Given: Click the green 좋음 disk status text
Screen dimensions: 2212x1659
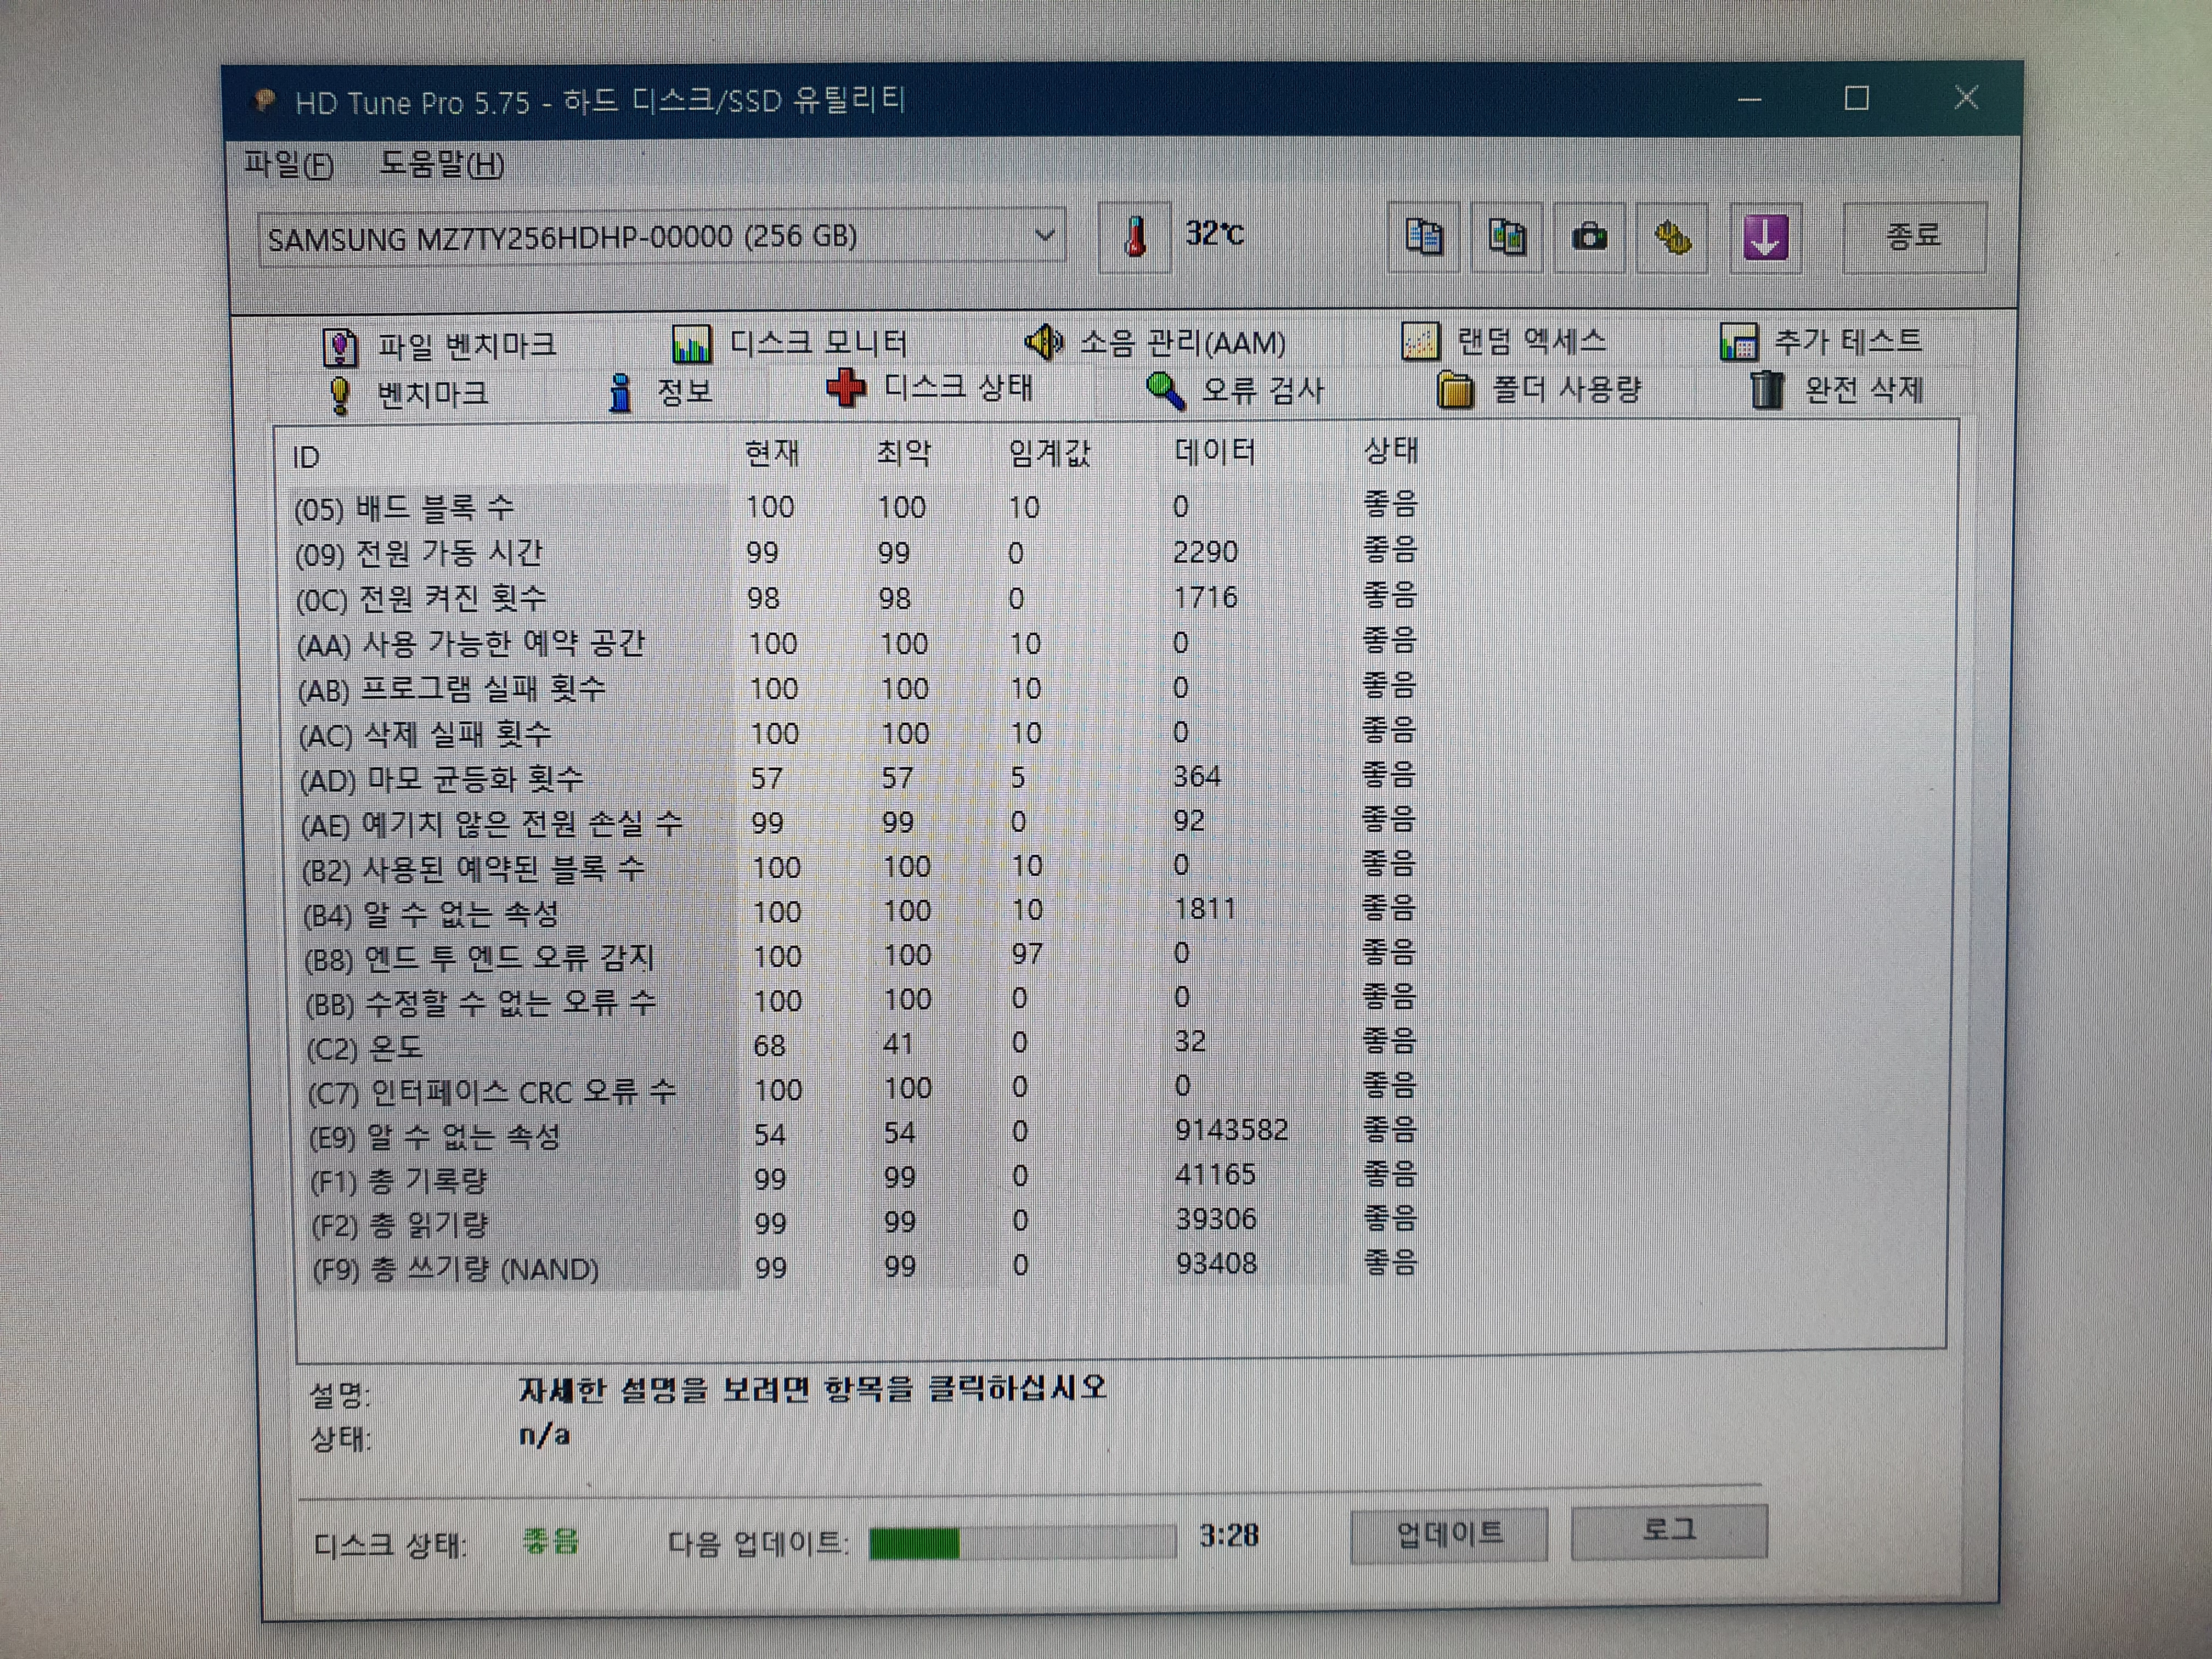Looking at the screenshot, I should tap(550, 1541).
